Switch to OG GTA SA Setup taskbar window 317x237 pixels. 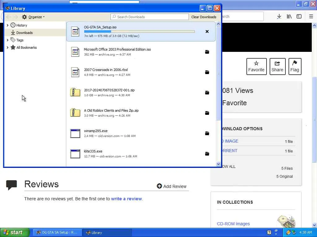(x=57, y=232)
